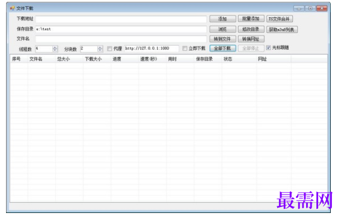
Task: Sort by the 序号 column header
Action: (x=19, y=59)
